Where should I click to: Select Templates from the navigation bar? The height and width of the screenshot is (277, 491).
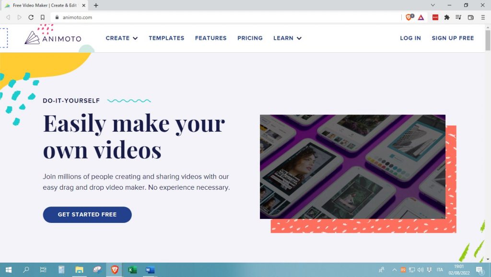[x=166, y=38]
